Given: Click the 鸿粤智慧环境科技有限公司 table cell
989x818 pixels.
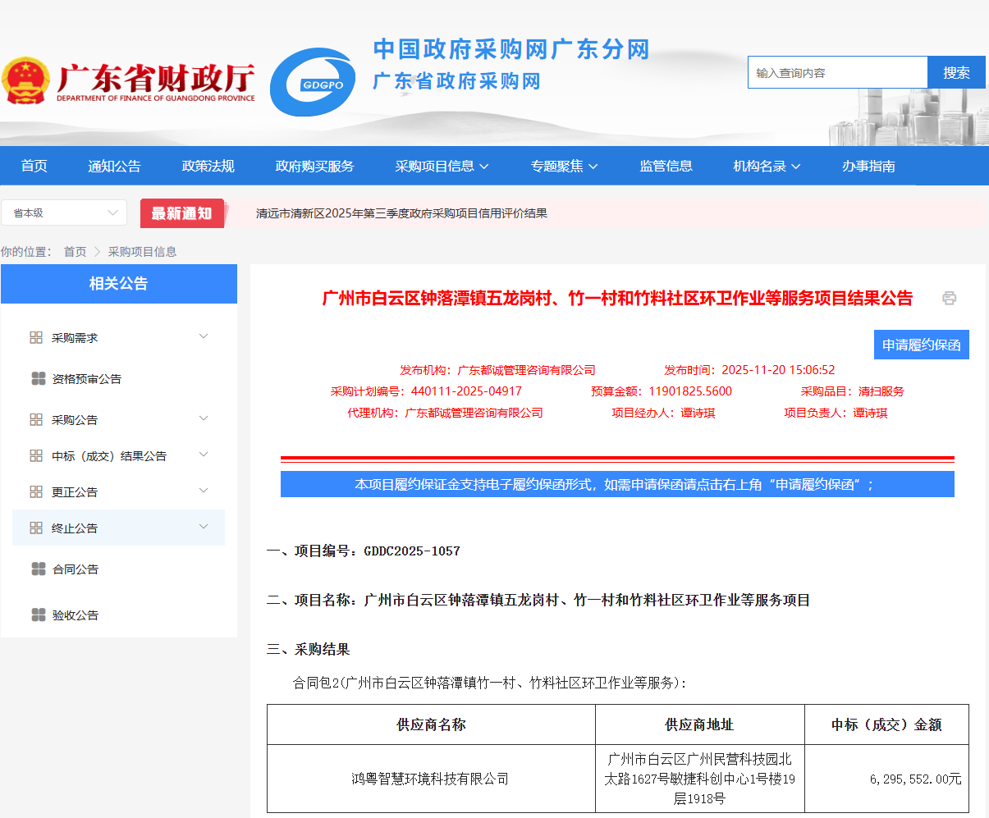Looking at the screenshot, I should point(431,779).
